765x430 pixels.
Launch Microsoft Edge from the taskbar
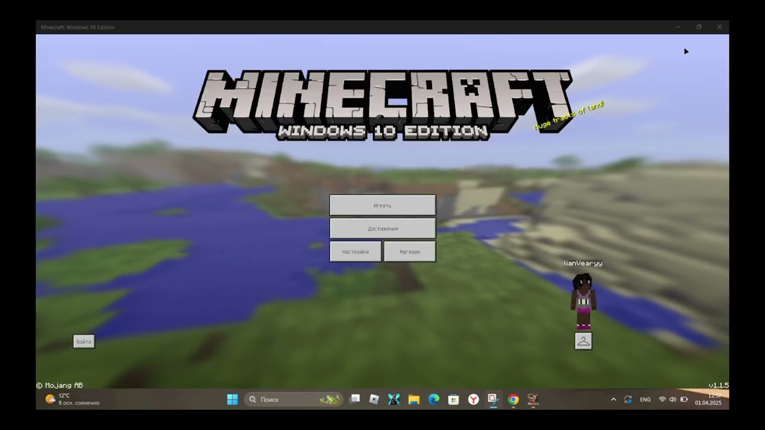tap(434, 400)
